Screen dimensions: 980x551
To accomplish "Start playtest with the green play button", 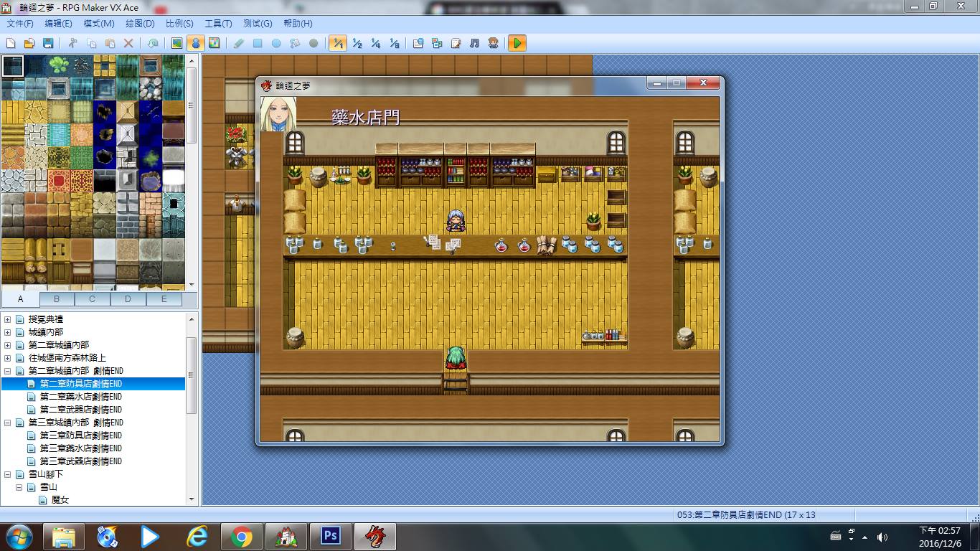I will coord(517,44).
